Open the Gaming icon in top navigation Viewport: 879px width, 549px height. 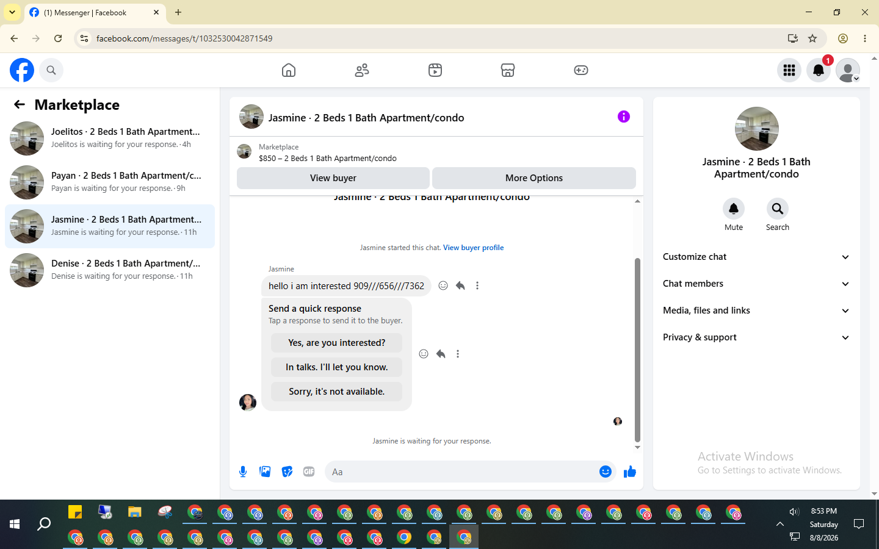tap(581, 70)
